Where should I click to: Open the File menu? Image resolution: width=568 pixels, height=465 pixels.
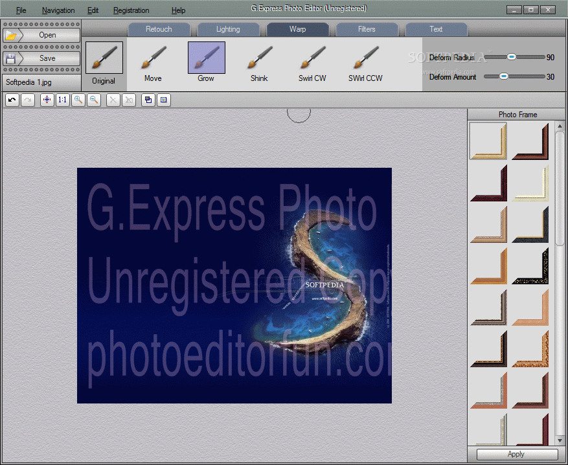[x=21, y=10]
